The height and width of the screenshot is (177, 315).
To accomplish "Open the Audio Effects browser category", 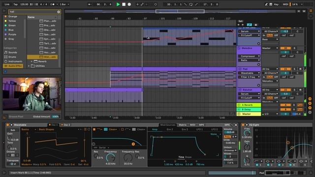I will pos(13,66).
